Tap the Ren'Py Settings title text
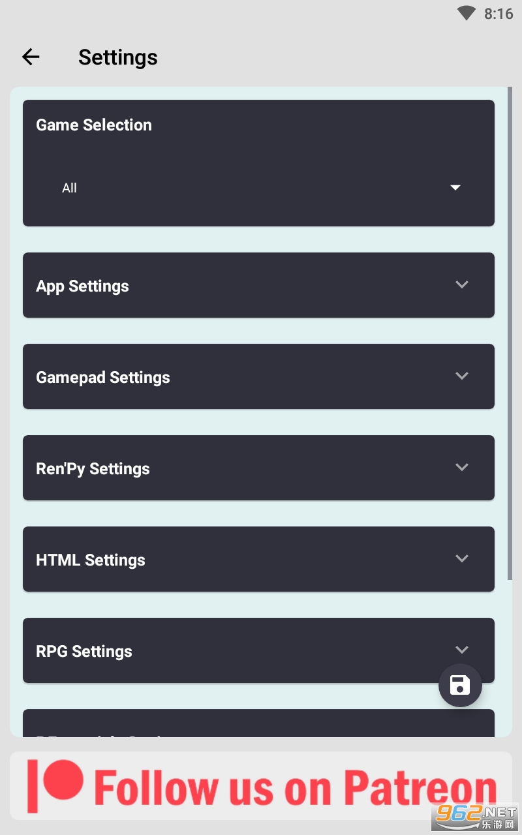Viewport: 522px width, 835px height. click(x=93, y=468)
